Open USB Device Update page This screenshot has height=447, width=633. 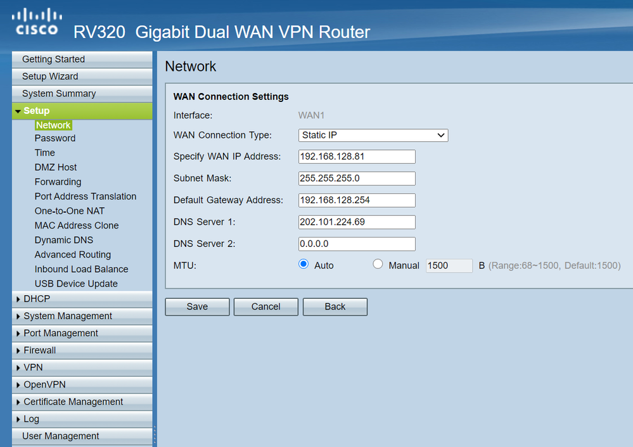76,284
